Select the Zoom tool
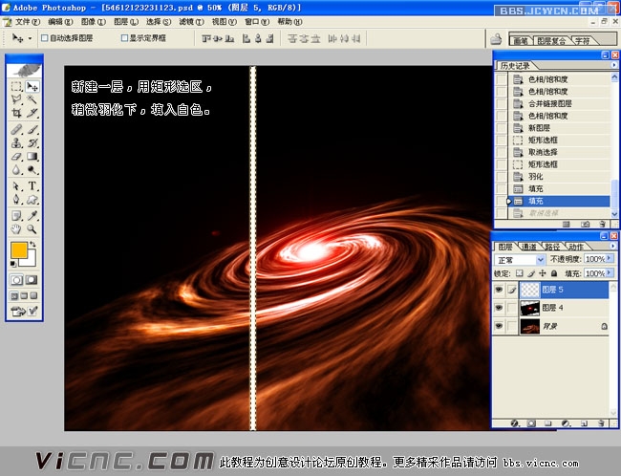The image size is (621, 476). pos(32,229)
